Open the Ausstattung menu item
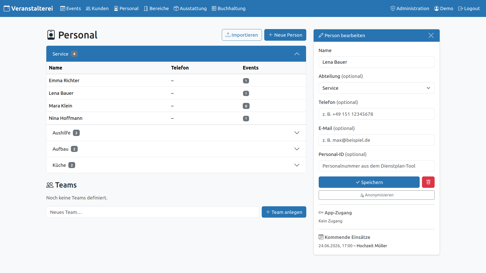This screenshot has height=273, width=486. [190, 8]
